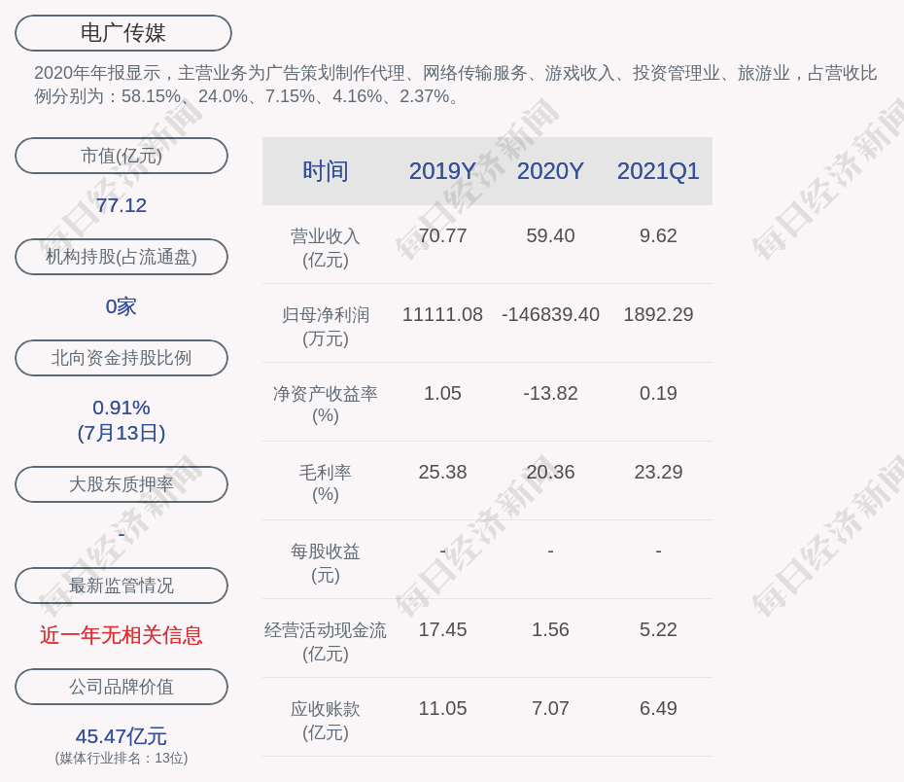Viewport: 904px width, 782px height.
Task: Click the gross margin value 25.38
Action: 442,473
